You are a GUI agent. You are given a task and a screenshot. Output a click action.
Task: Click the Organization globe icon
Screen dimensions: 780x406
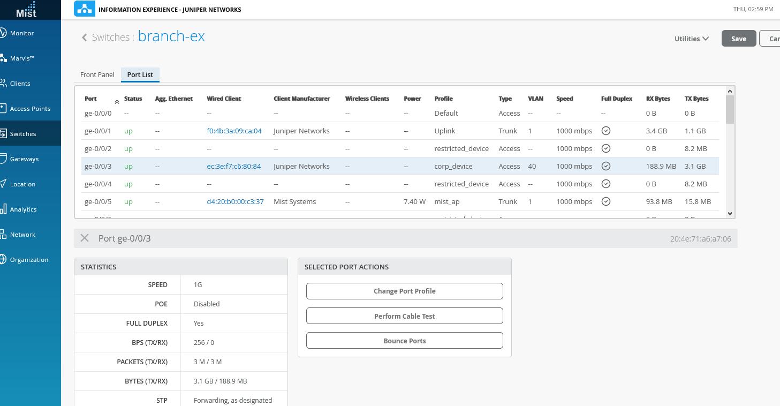(3, 260)
